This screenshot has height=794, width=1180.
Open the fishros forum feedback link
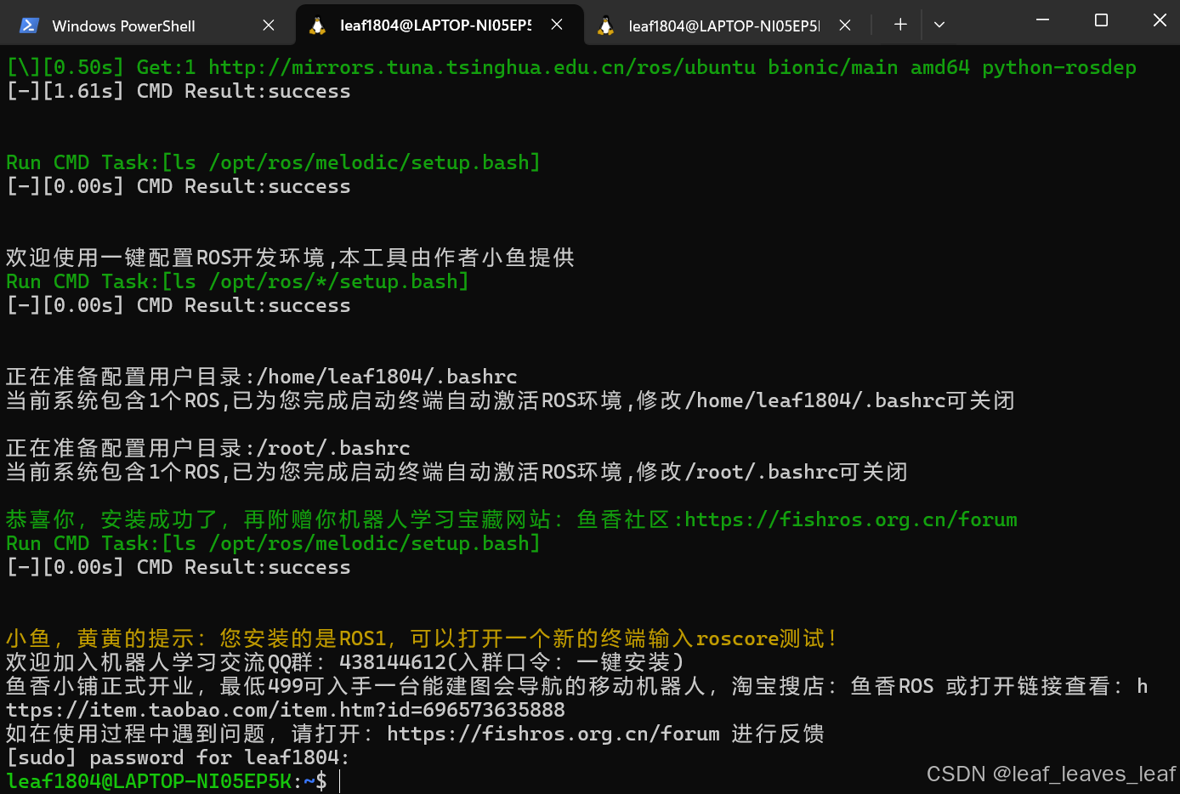[x=553, y=734]
